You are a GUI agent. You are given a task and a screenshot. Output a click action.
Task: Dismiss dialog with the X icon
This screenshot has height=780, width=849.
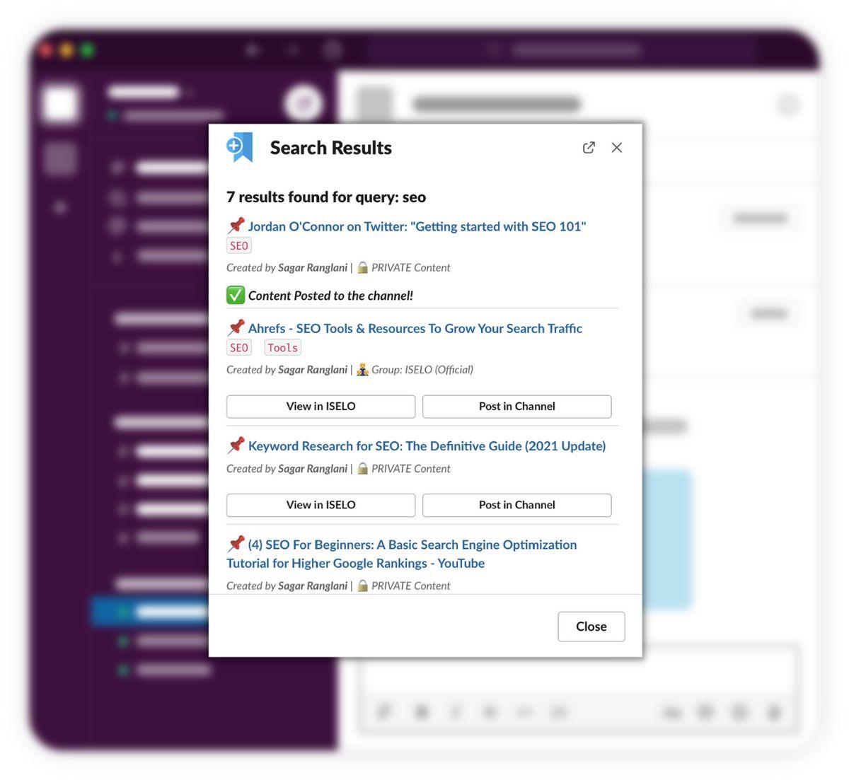click(x=617, y=147)
